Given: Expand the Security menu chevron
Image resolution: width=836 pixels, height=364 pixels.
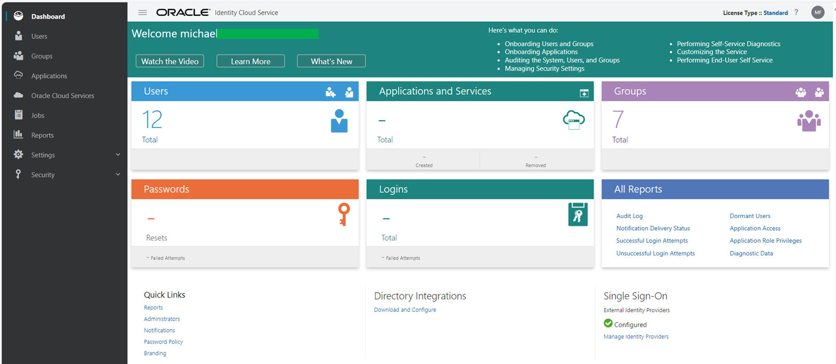Looking at the screenshot, I should point(118,174).
